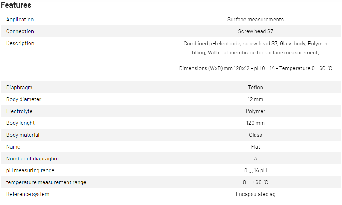Select the Electrolyte row label

(19, 111)
